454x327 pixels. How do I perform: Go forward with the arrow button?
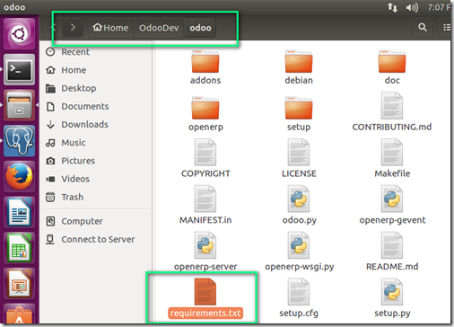[x=73, y=28]
